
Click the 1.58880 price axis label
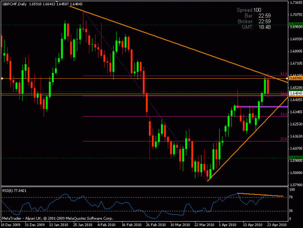pyautogui.click(x=296, y=173)
